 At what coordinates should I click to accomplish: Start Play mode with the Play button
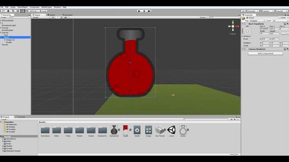pyautogui.click(x=139, y=11)
